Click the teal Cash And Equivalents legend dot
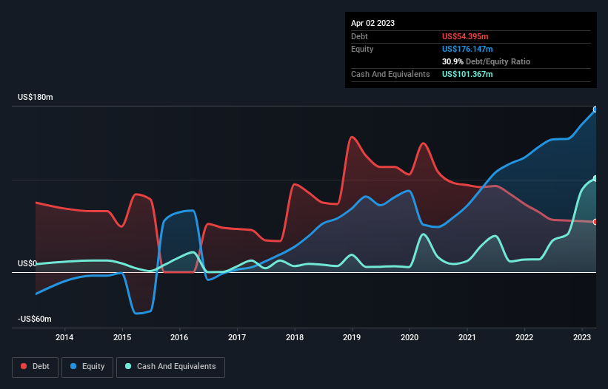Viewport: 608px width, 389px height. pyautogui.click(x=128, y=366)
